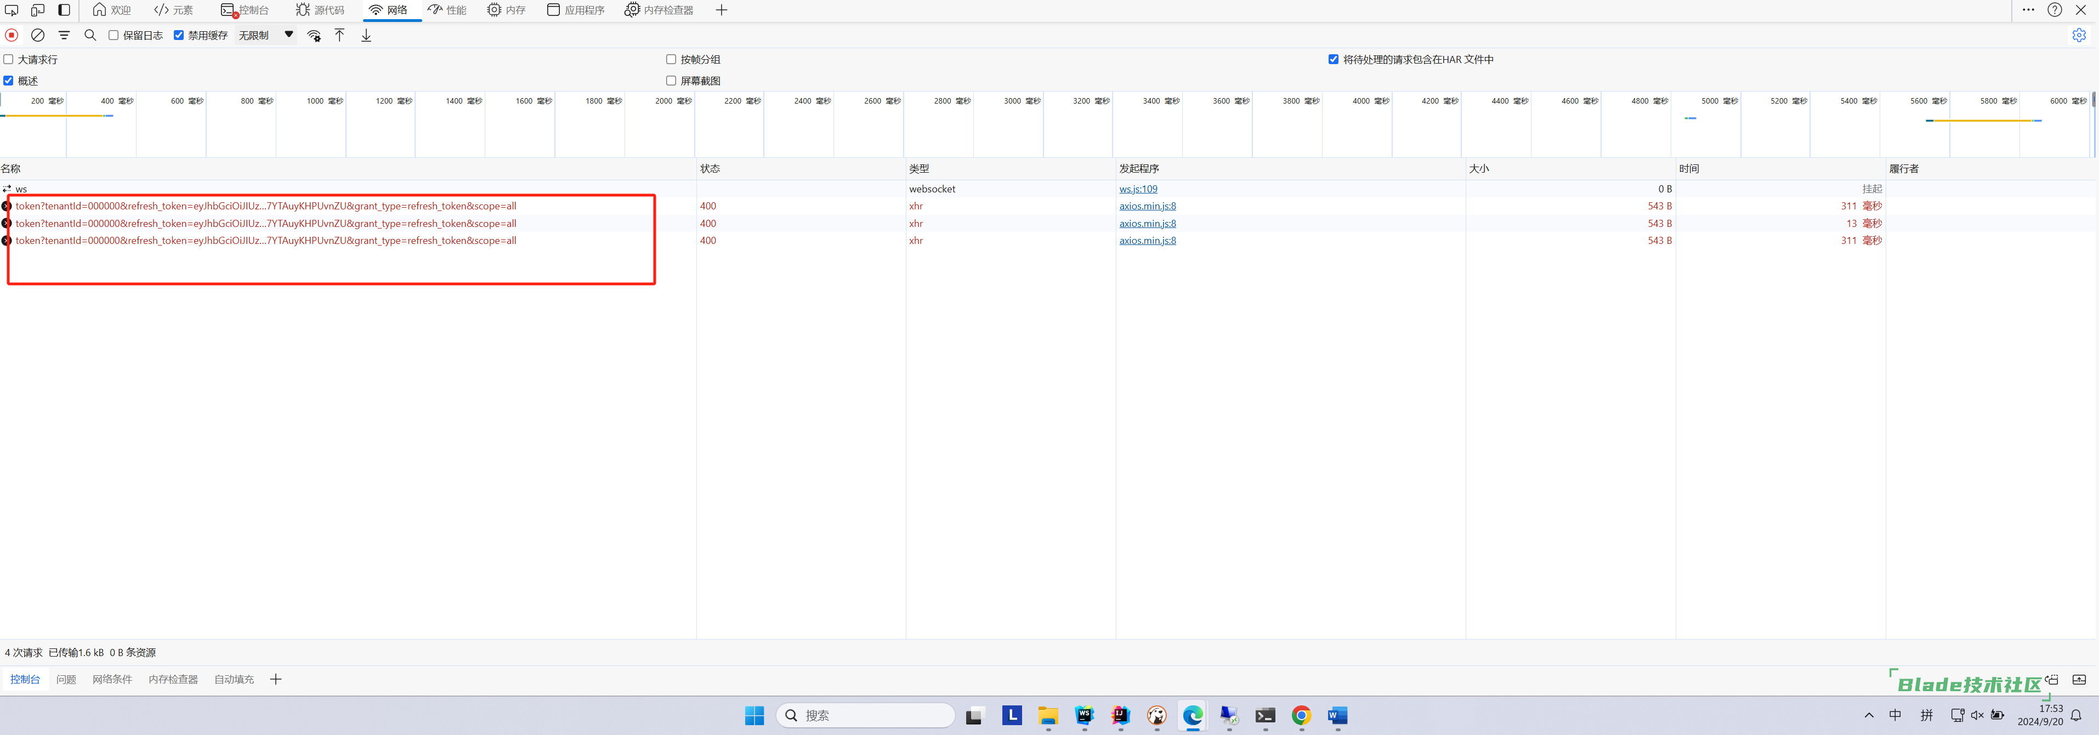Image resolution: width=2099 pixels, height=735 pixels.
Task: Open File Explorer from taskbar
Action: pos(1048,715)
